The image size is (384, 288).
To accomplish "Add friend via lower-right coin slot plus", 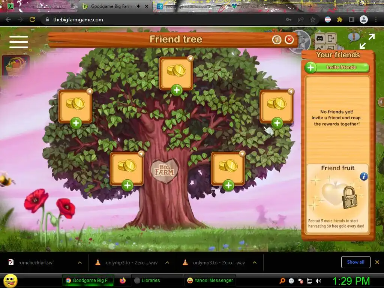I will [228, 185].
